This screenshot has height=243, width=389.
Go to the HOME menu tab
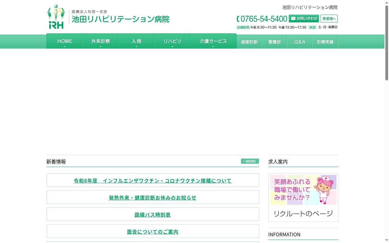64,41
